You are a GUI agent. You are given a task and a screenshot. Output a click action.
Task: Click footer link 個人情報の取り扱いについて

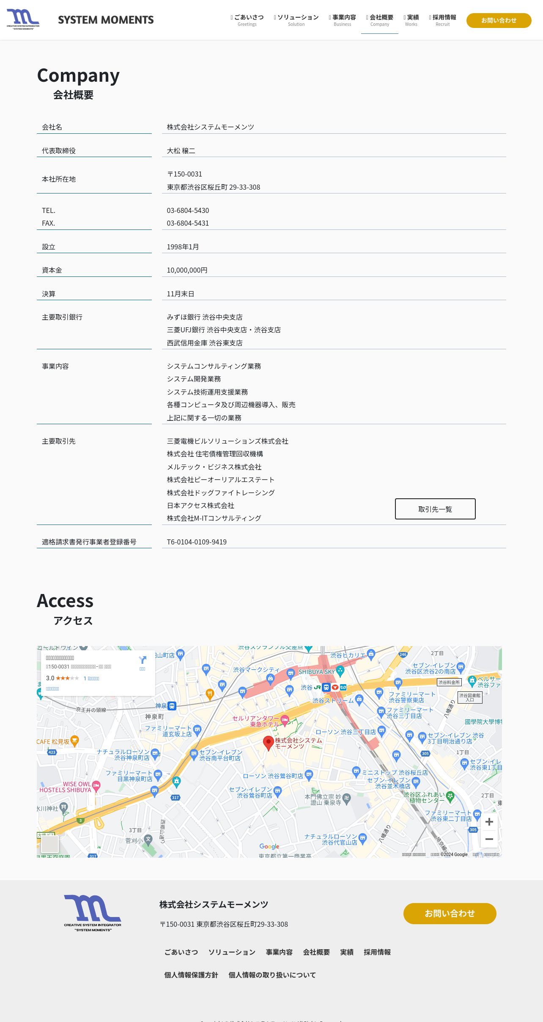pos(272,975)
